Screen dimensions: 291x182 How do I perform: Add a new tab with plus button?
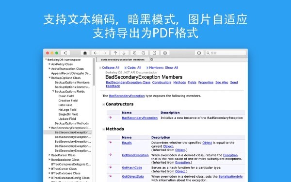point(152,59)
